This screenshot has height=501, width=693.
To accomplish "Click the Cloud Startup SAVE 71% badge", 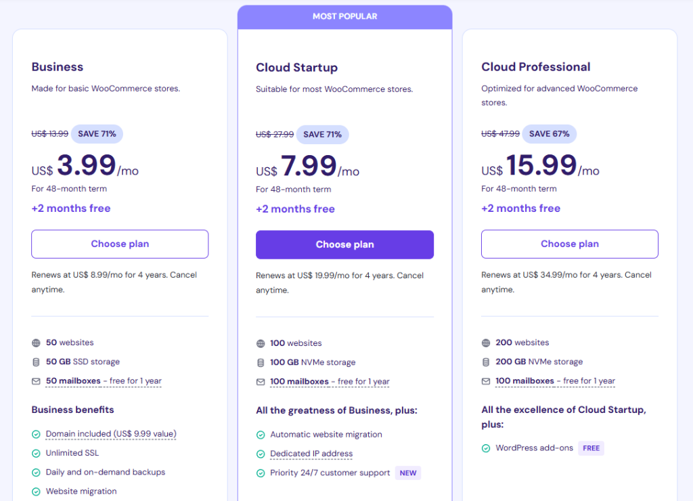I will click(322, 135).
